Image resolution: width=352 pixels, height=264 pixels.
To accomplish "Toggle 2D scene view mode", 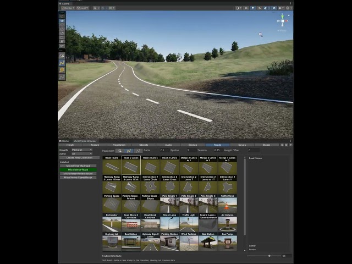I will click(246, 8).
